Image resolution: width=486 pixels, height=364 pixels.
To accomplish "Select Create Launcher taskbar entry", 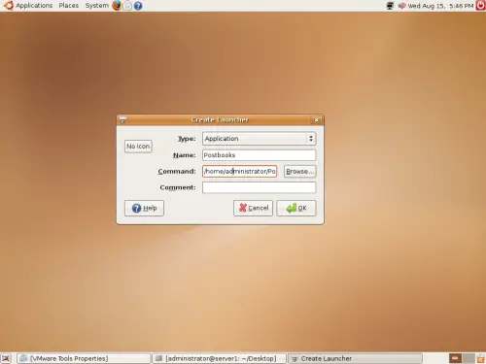I will coord(355,358).
